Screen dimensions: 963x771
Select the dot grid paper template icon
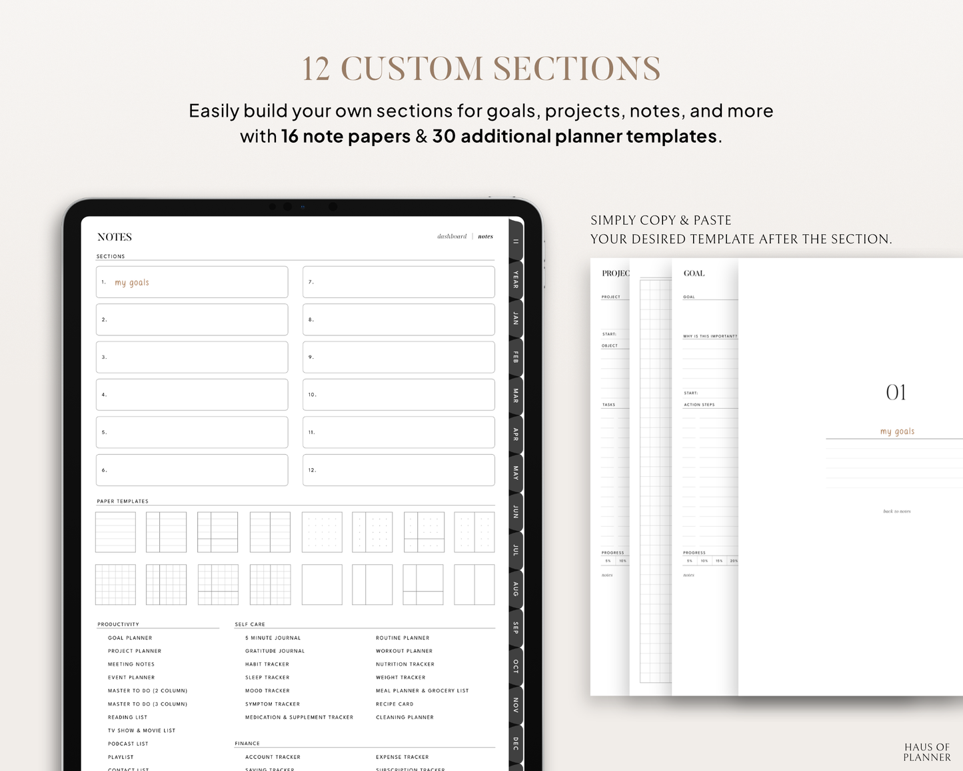point(321,532)
